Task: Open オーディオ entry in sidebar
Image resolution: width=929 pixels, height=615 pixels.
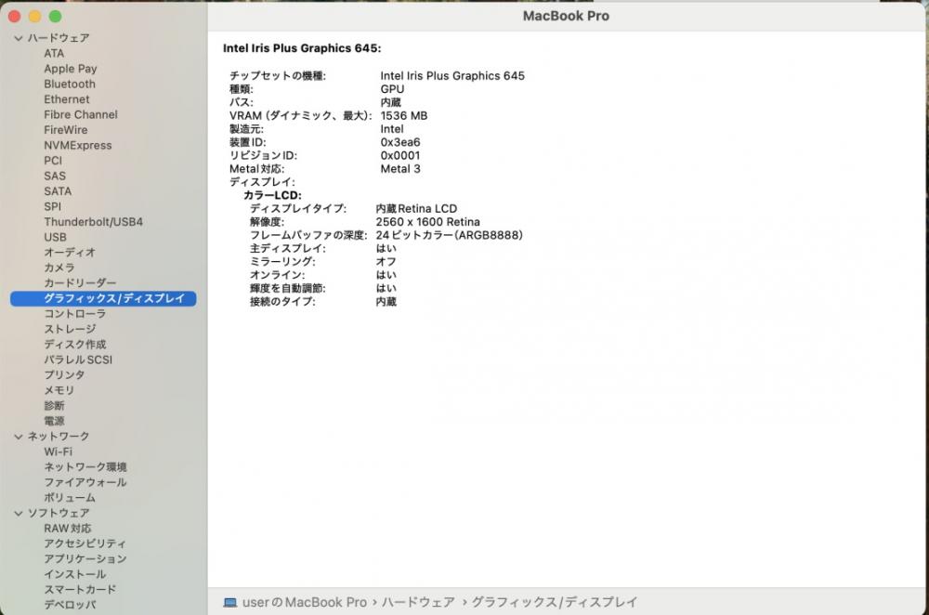Action: click(70, 253)
